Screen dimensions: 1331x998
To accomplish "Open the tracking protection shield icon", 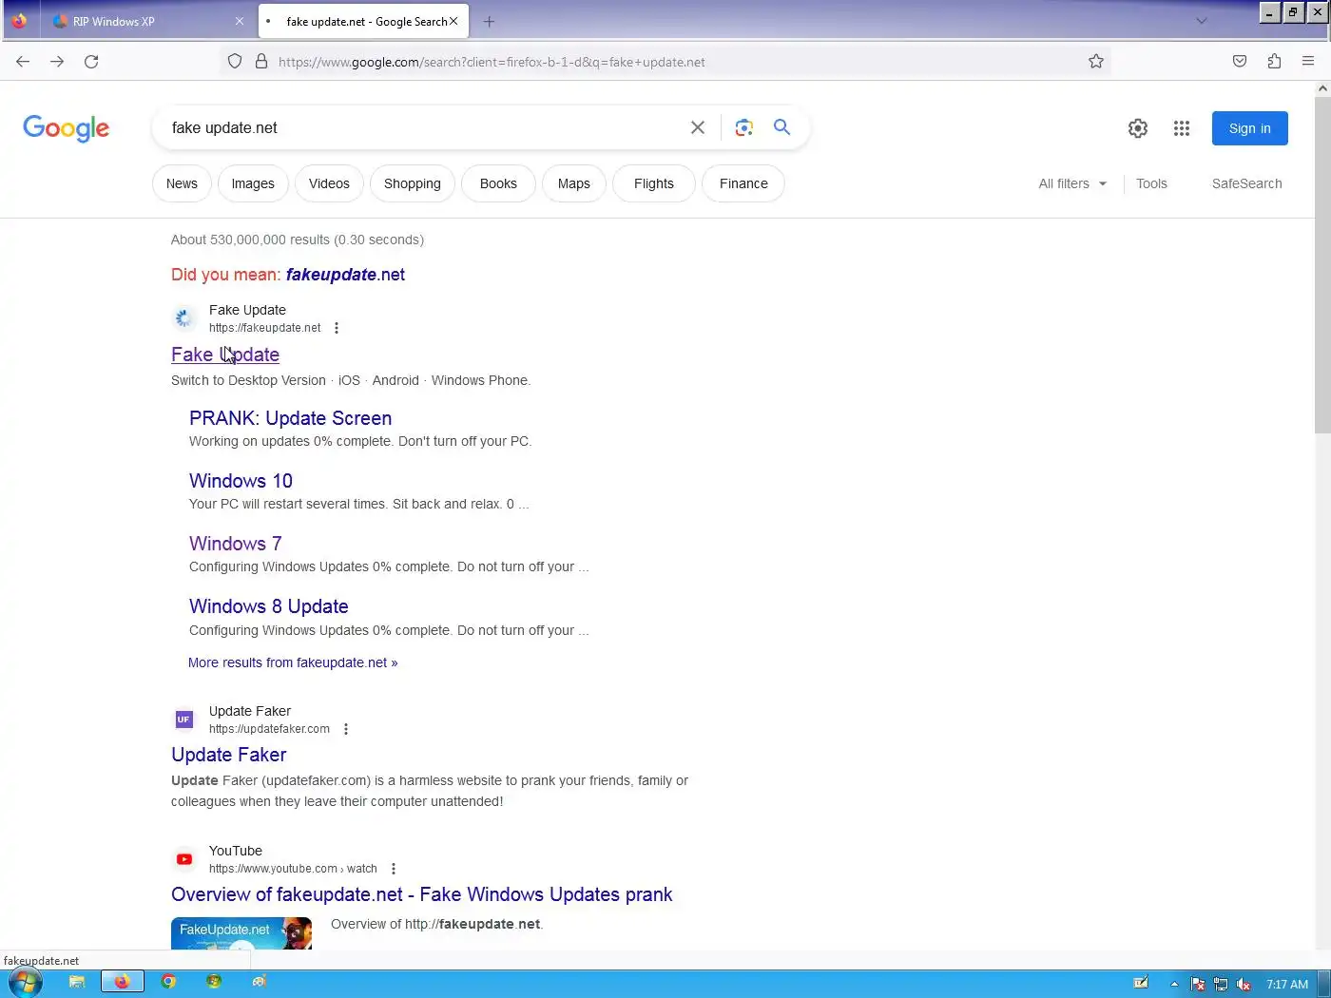I will pos(235,62).
